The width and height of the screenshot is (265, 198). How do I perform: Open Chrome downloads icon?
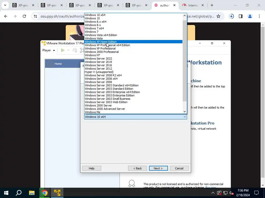pyautogui.click(x=231, y=16)
